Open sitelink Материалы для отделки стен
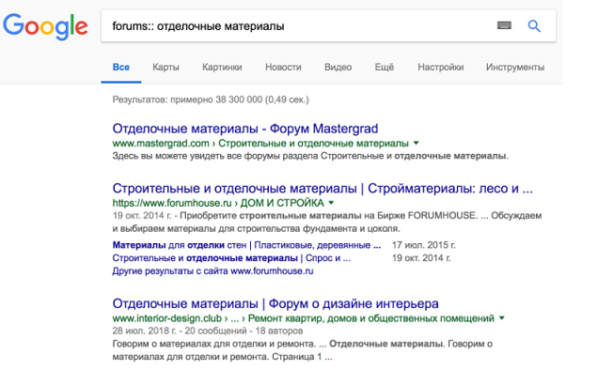The image size is (598, 370). click(x=246, y=245)
